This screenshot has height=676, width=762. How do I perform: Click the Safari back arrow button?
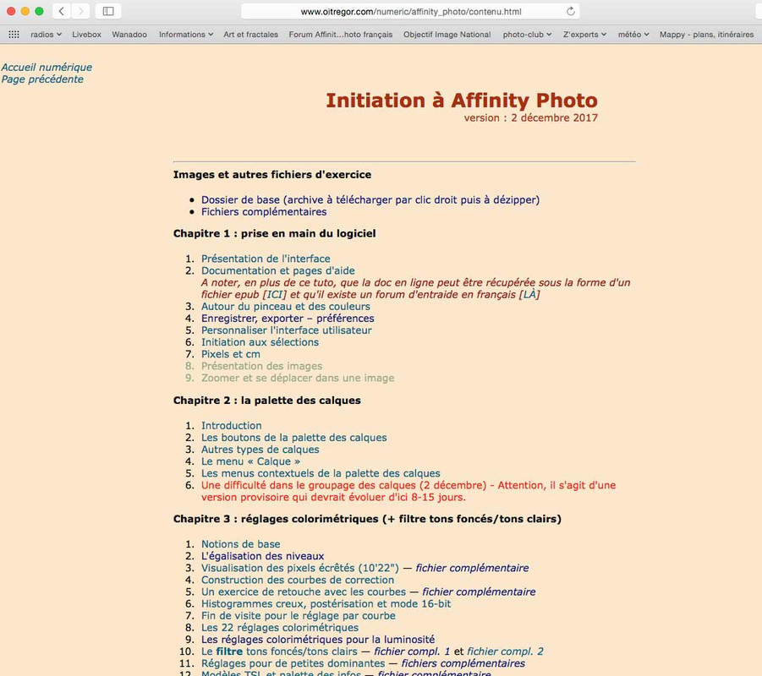62,11
